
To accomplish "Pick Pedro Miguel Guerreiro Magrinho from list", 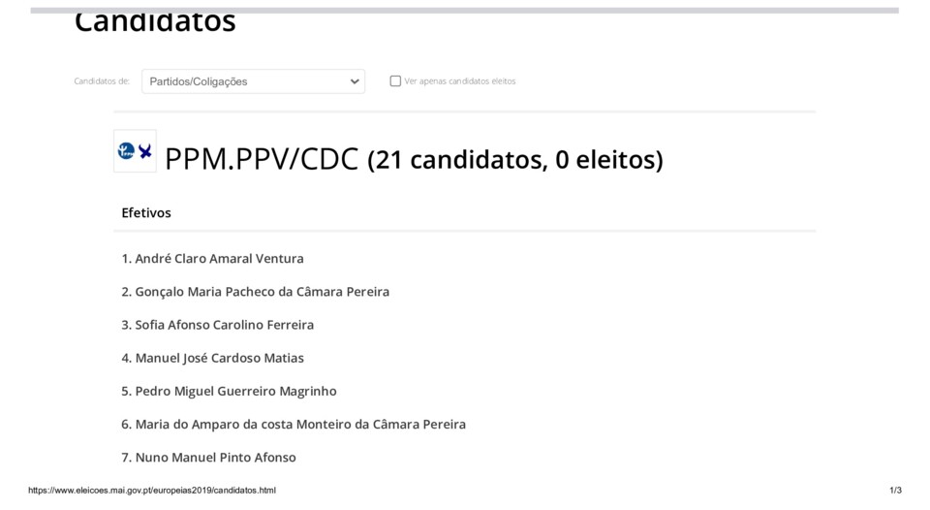I will click(235, 391).
